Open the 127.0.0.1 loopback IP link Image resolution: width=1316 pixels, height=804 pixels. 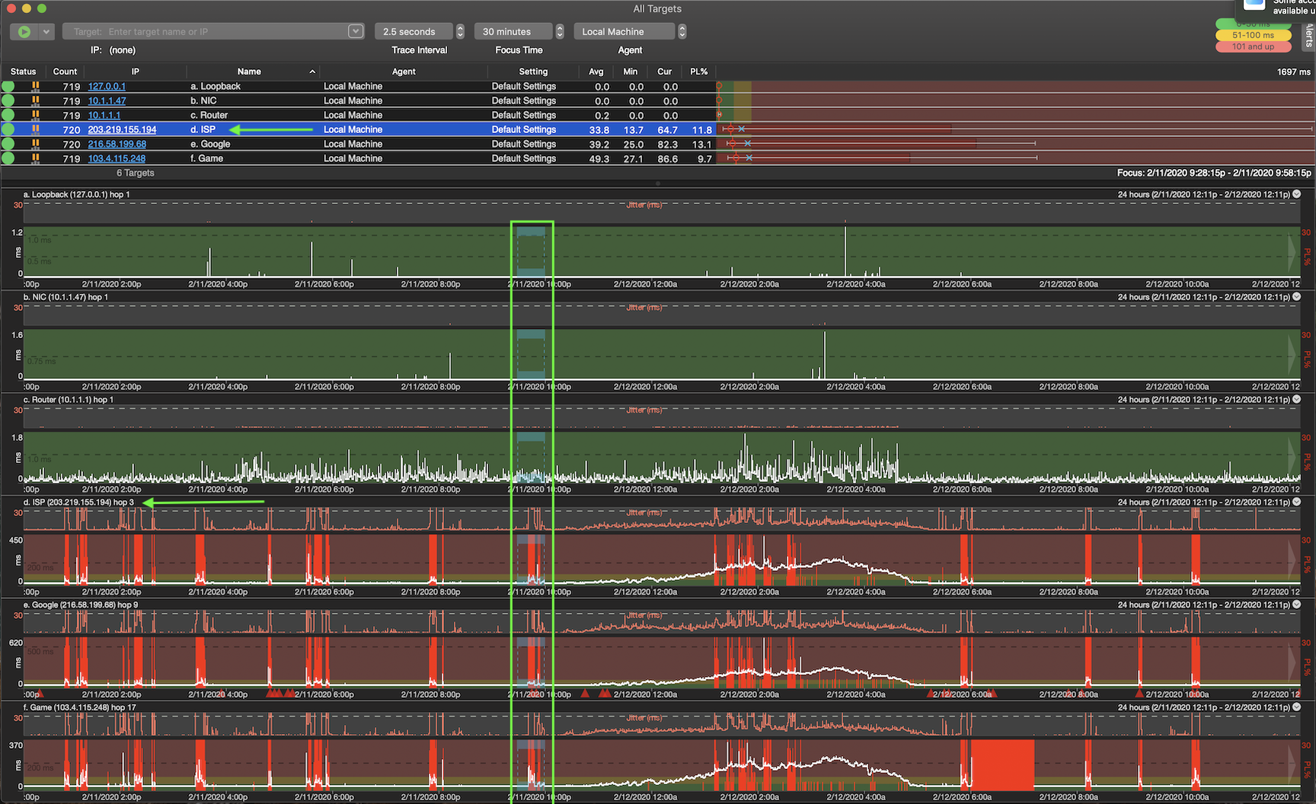coord(107,86)
